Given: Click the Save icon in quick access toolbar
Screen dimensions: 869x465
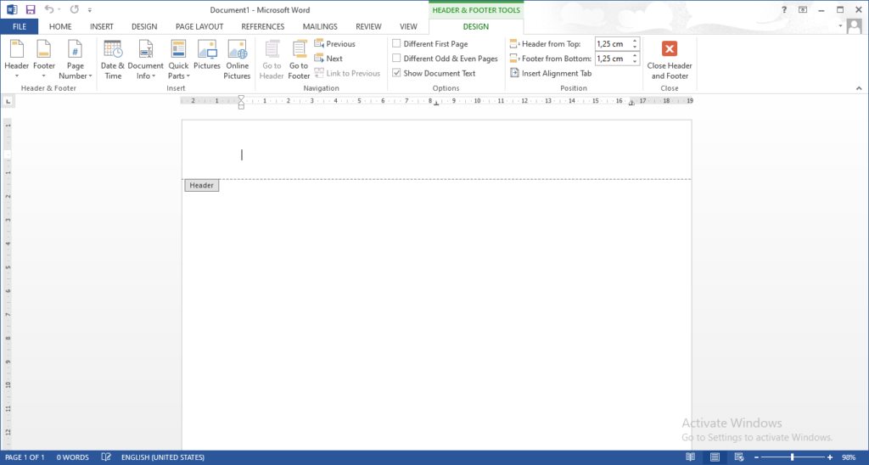Looking at the screenshot, I should click(31, 9).
